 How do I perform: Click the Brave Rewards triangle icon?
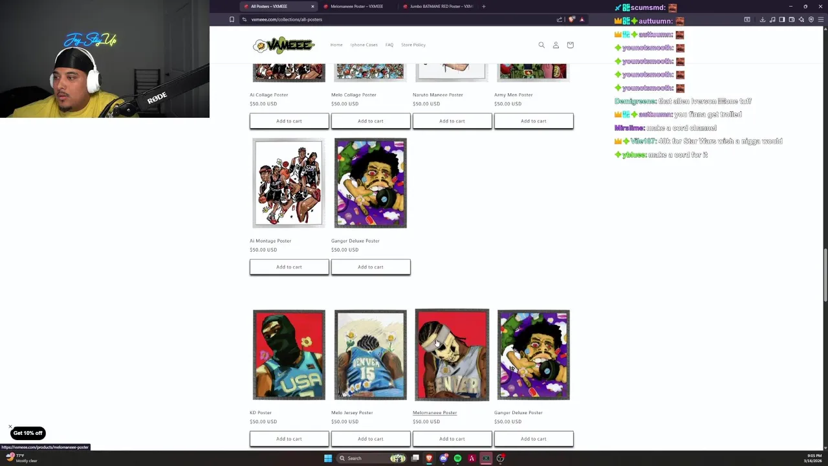582,19
